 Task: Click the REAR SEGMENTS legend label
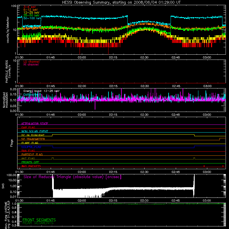click(38, 223)
